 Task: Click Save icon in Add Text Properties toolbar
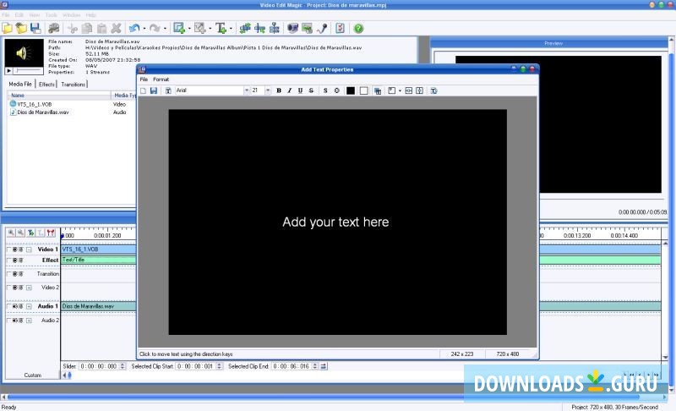(154, 90)
